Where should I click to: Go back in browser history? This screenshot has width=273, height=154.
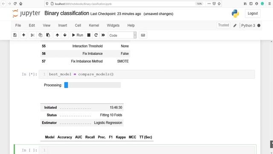coord(3,4)
